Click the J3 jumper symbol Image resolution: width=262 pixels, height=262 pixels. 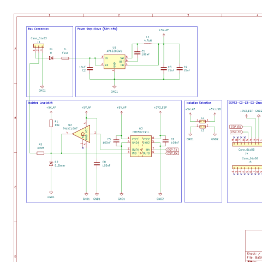pyautogui.click(x=203, y=127)
